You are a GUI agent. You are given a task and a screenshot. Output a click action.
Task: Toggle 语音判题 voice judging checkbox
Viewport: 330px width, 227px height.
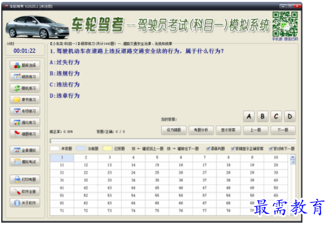[208, 149]
